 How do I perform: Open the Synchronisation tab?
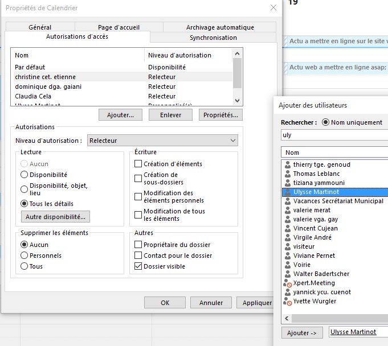[213, 38]
